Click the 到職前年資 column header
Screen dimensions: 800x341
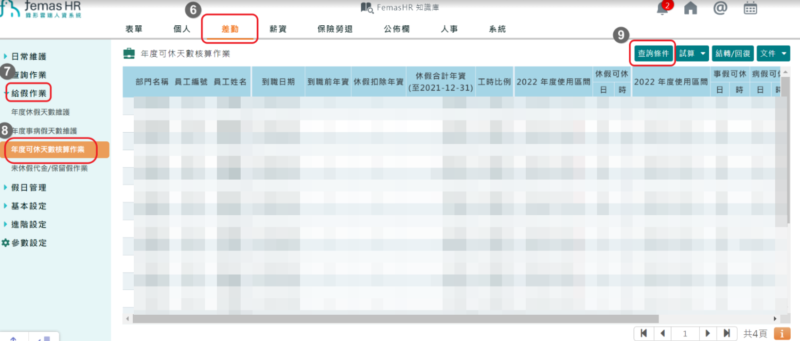click(x=328, y=82)
